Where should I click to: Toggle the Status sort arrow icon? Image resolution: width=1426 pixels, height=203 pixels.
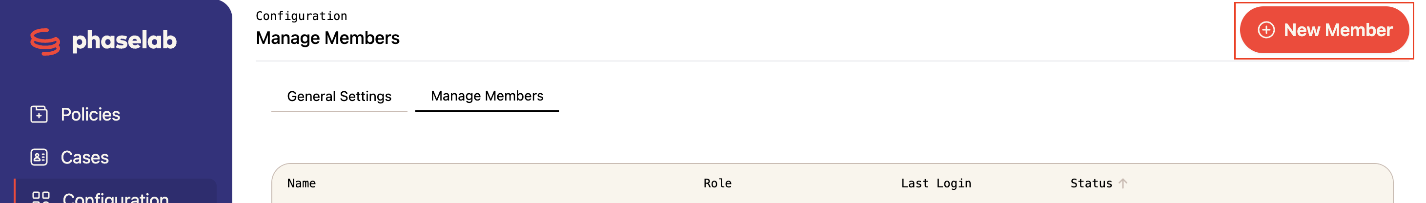[x=1122, y=183]
